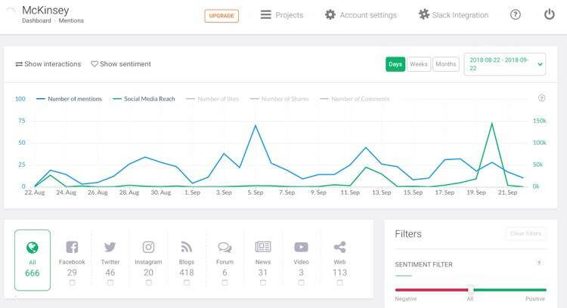Screen dimensions: 567x308
Task: Click the Show interactions arrows icon
Action: 19,64
